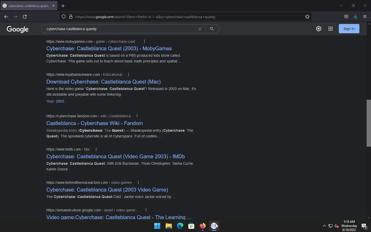Open the Save to Pocket icon
This screenshot has height=232, width=371.
click(346, 17)
